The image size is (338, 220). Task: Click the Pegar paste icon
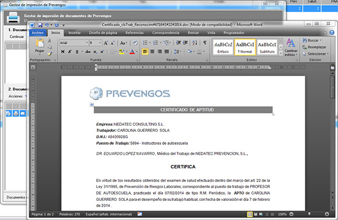pyautogui.click(x=39, y=43)
